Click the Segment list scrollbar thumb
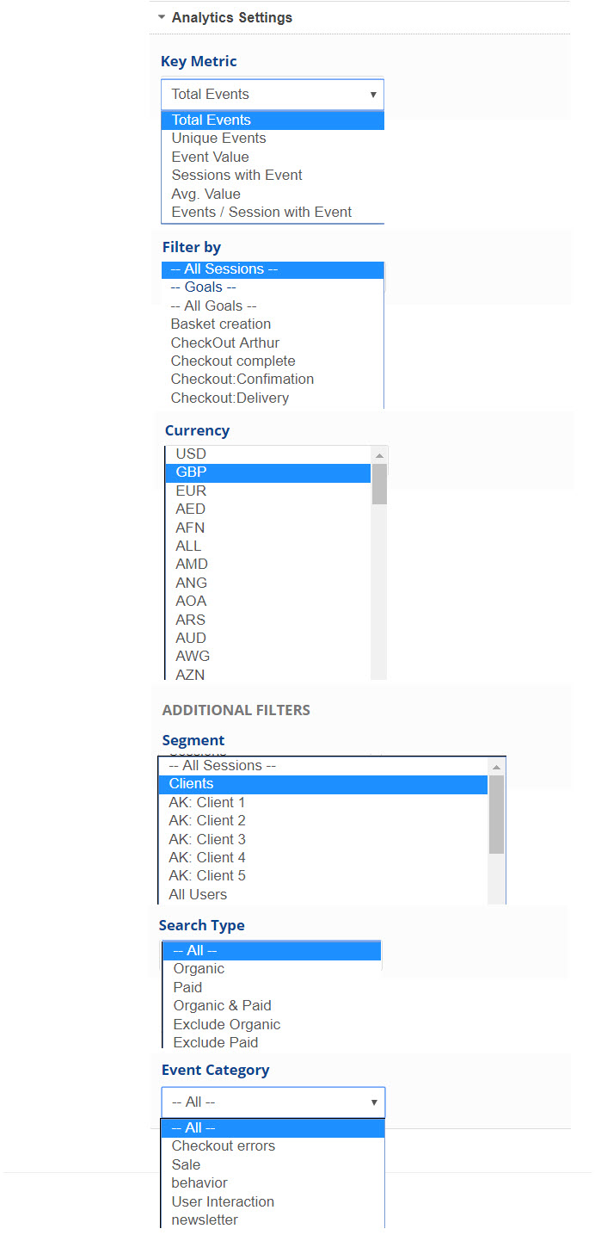The height and width of the screenshot is (1241, 595). click(x=496, y=813)
